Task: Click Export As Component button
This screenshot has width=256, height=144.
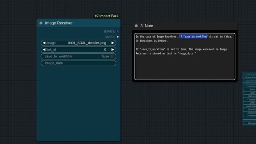Action: pos(250,114)
